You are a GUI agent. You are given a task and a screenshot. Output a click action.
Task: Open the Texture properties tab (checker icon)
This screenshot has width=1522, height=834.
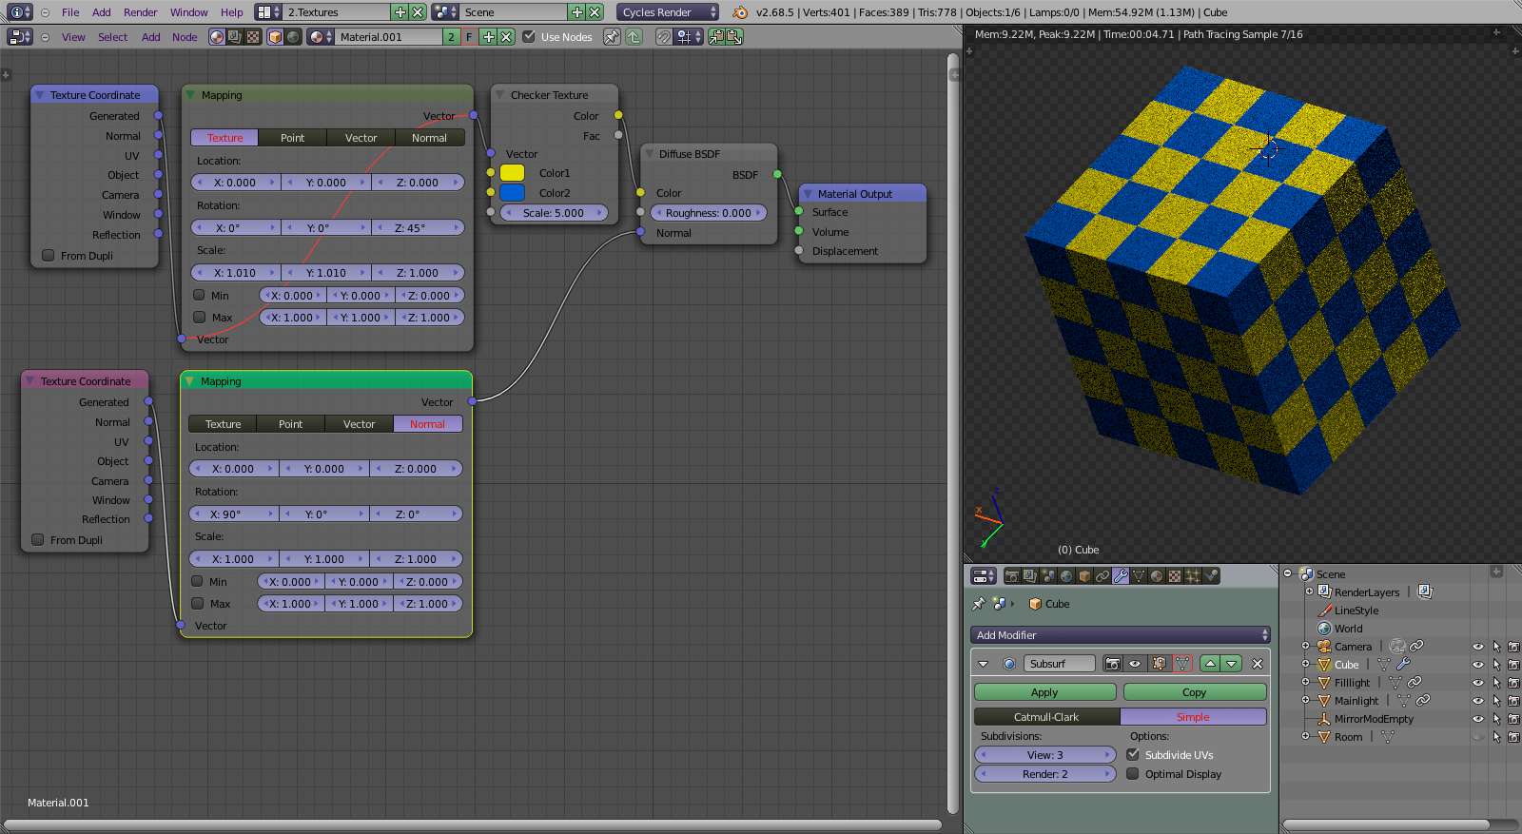(1175, 575)
